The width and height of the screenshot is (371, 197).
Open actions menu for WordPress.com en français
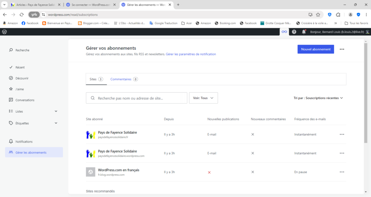pyautogui.click(x=342, y=172)
